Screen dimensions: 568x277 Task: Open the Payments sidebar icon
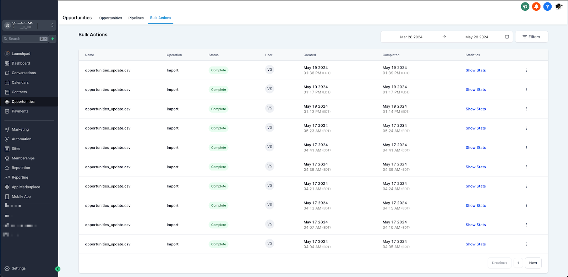click(7, 111)
